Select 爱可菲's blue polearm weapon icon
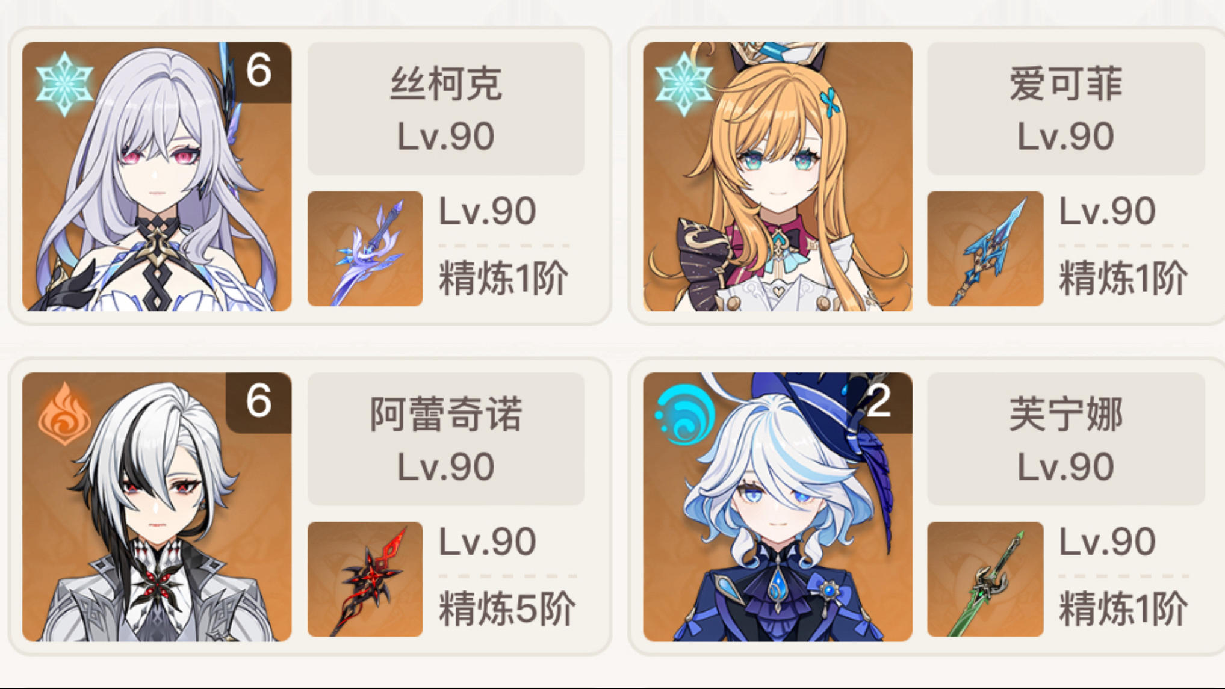This screenshot has height=689, width=1225. (985, 249)
